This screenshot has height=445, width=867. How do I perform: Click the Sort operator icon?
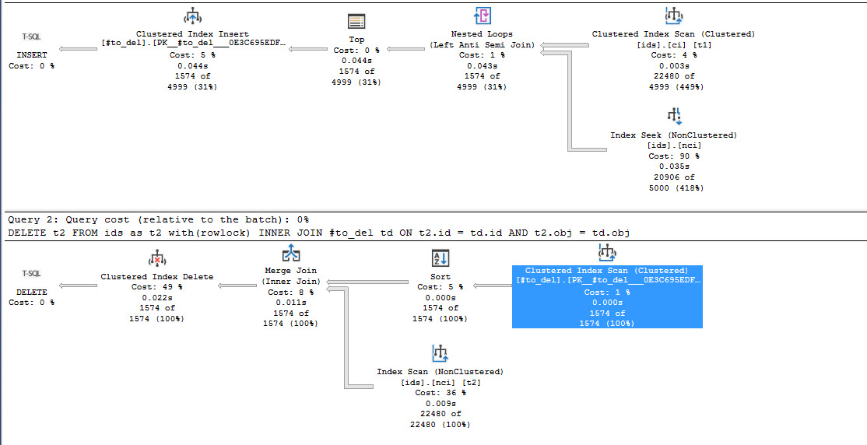[441, 258]
